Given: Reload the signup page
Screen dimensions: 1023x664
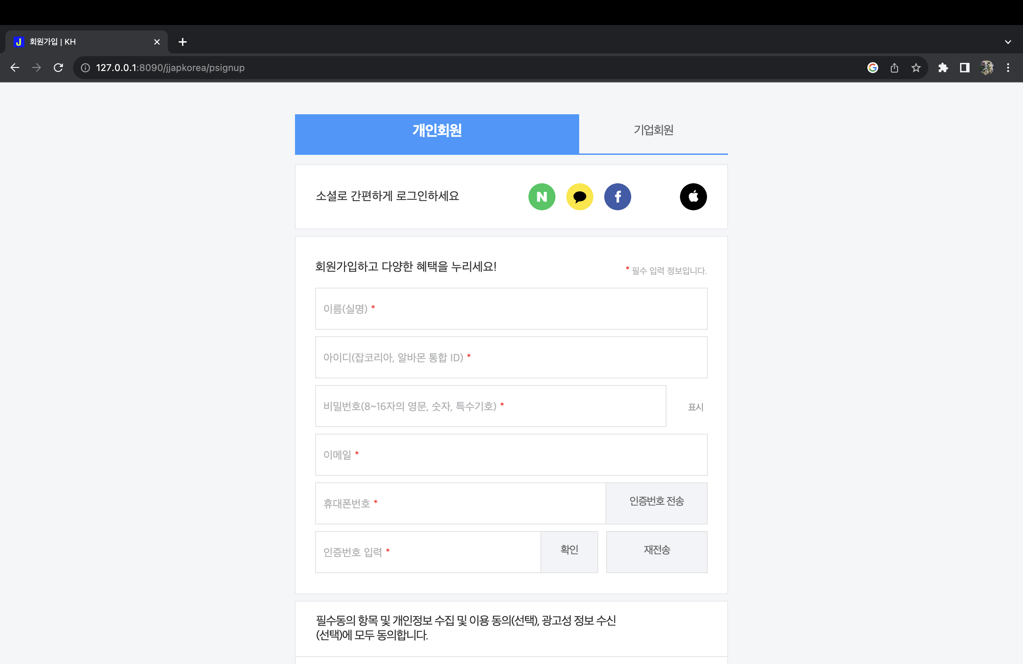Looking at the screenshot, I should coord(59,67).
